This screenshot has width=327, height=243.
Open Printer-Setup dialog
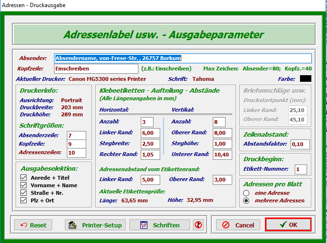[x=95, y=225]
